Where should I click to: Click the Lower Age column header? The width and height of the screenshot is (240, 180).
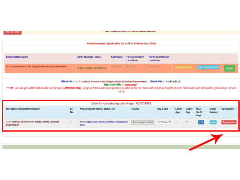pyautogui.click(x=179, y=110)
